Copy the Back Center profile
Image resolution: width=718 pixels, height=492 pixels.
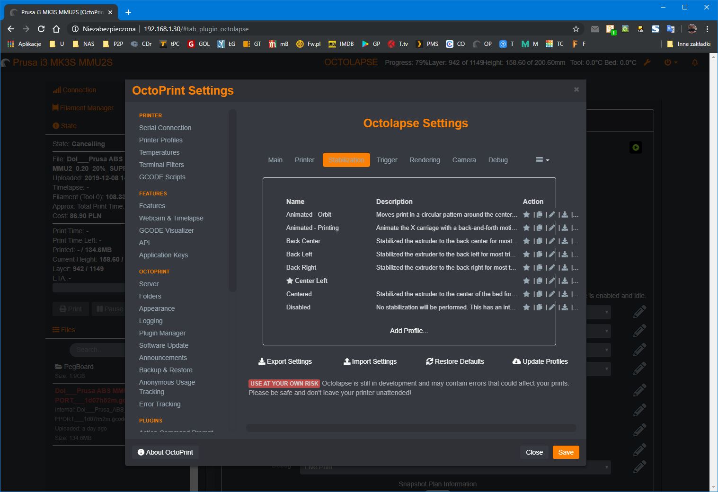coord(539,241)
